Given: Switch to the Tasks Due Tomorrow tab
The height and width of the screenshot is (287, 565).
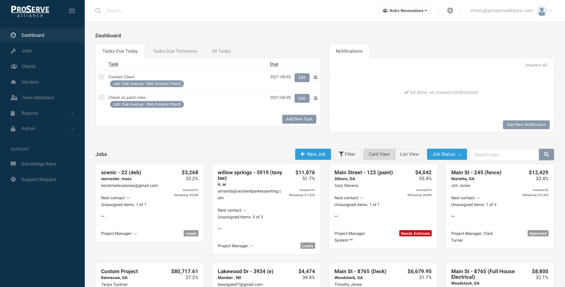Looking at the screenshot, I should 175,51.
